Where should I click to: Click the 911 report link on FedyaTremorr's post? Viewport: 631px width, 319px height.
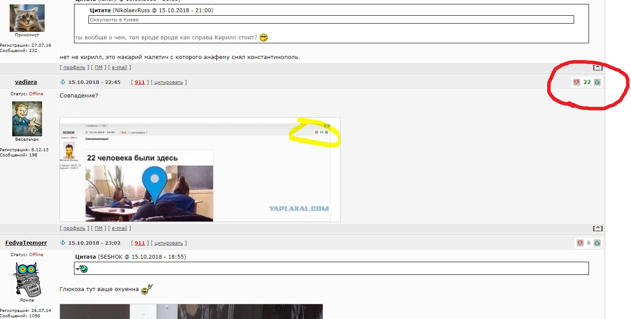tap(140, 243)
